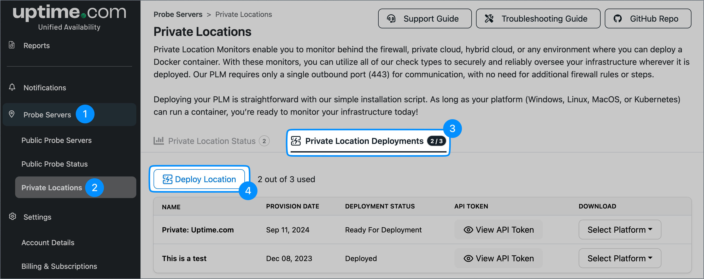Click the 2 out of 3 used text
The image size is (704, 279).
click(286, 179)
